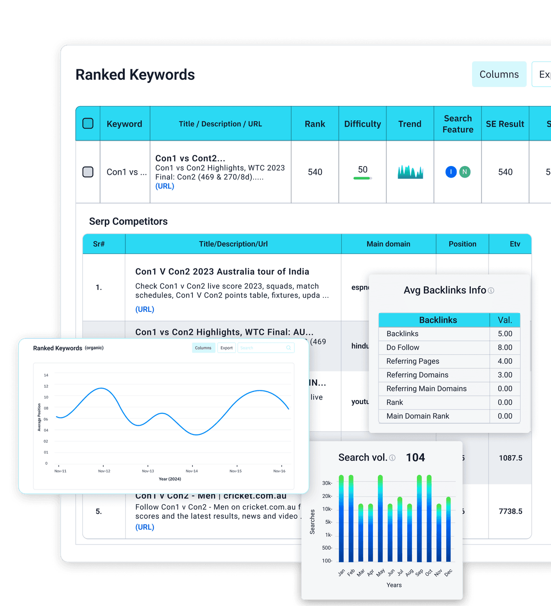Click the large Columns button
This screenshot has height=606, width=551.
point(499,74)
